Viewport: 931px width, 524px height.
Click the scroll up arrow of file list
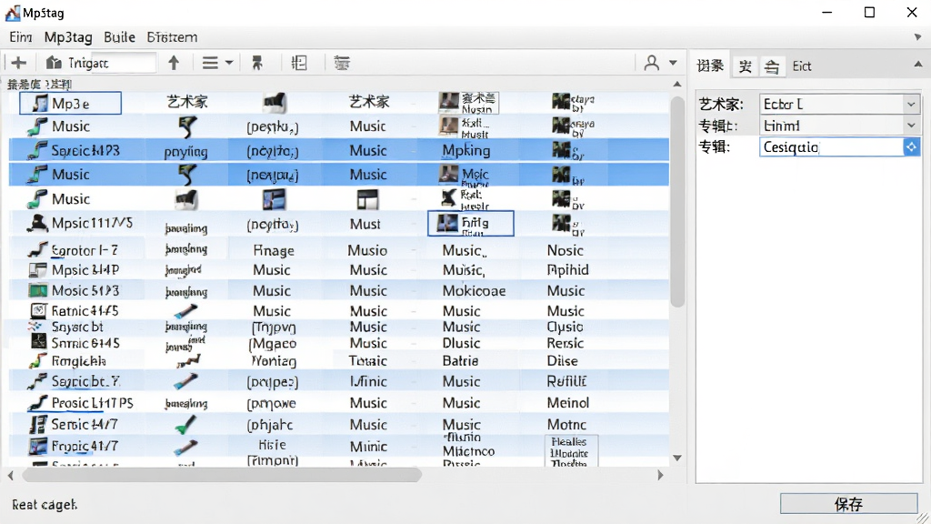pos(676,85)
